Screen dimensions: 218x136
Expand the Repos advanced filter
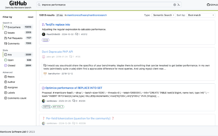coord(9,76)
